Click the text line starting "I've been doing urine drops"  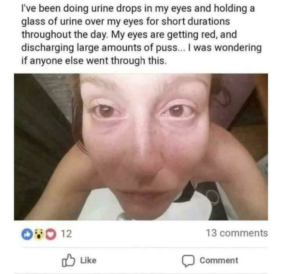coord(138,9)
